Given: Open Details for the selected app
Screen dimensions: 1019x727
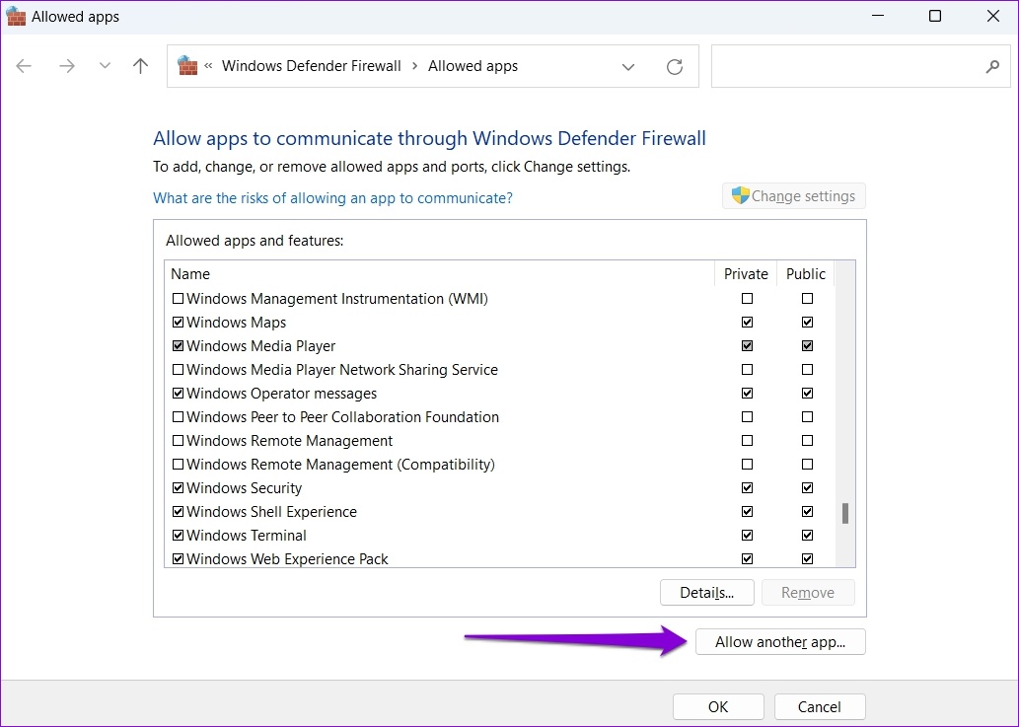Looking at the screenshot, I should (x=706, y=593).
